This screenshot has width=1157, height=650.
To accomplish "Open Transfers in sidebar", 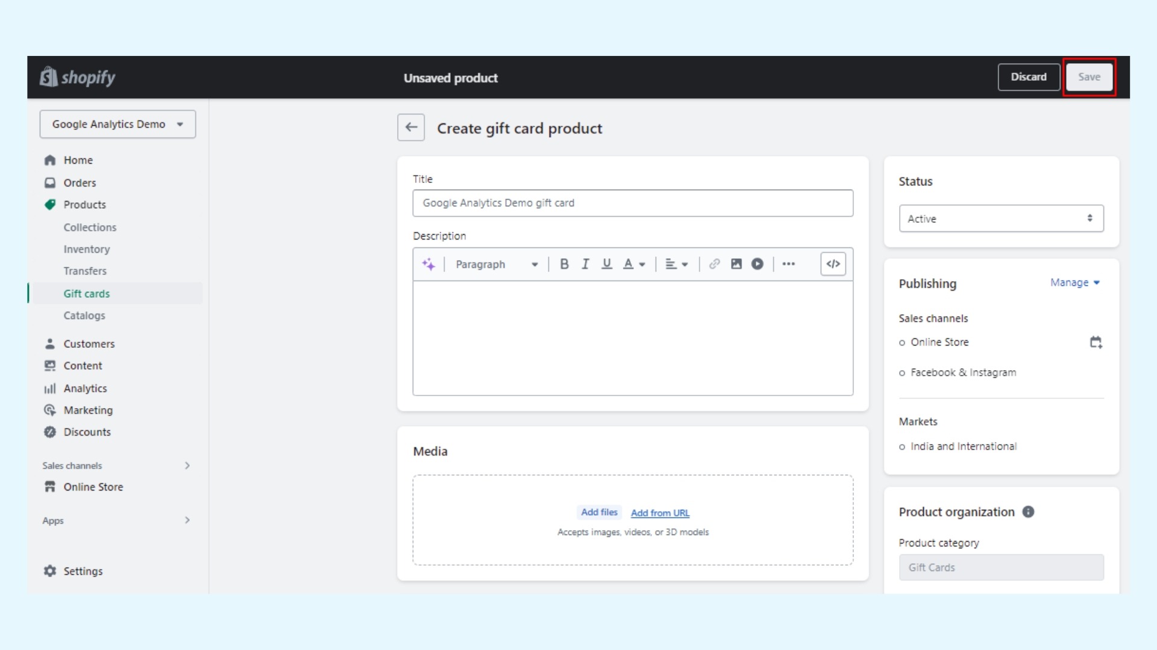I will coord(85,271).
